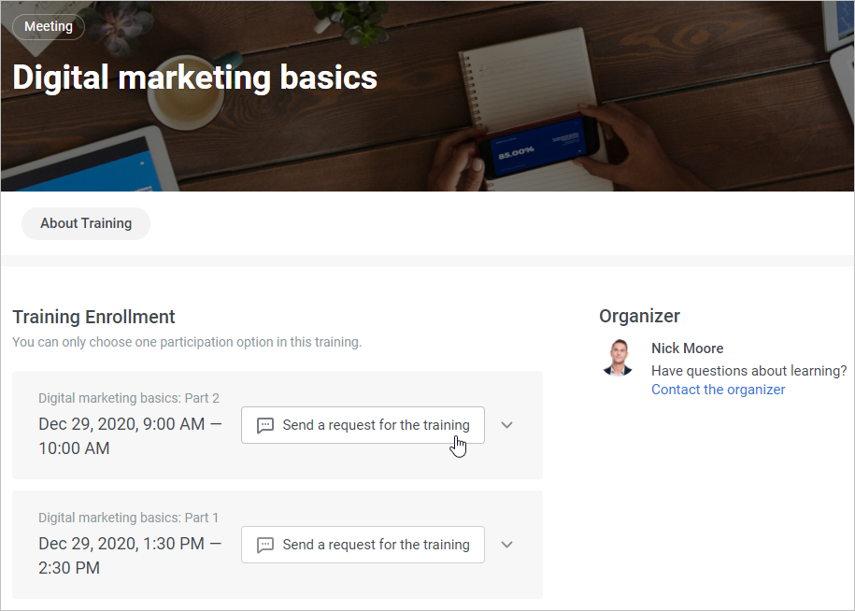
Task: Open the About Training tab
Action: [86, 223]
